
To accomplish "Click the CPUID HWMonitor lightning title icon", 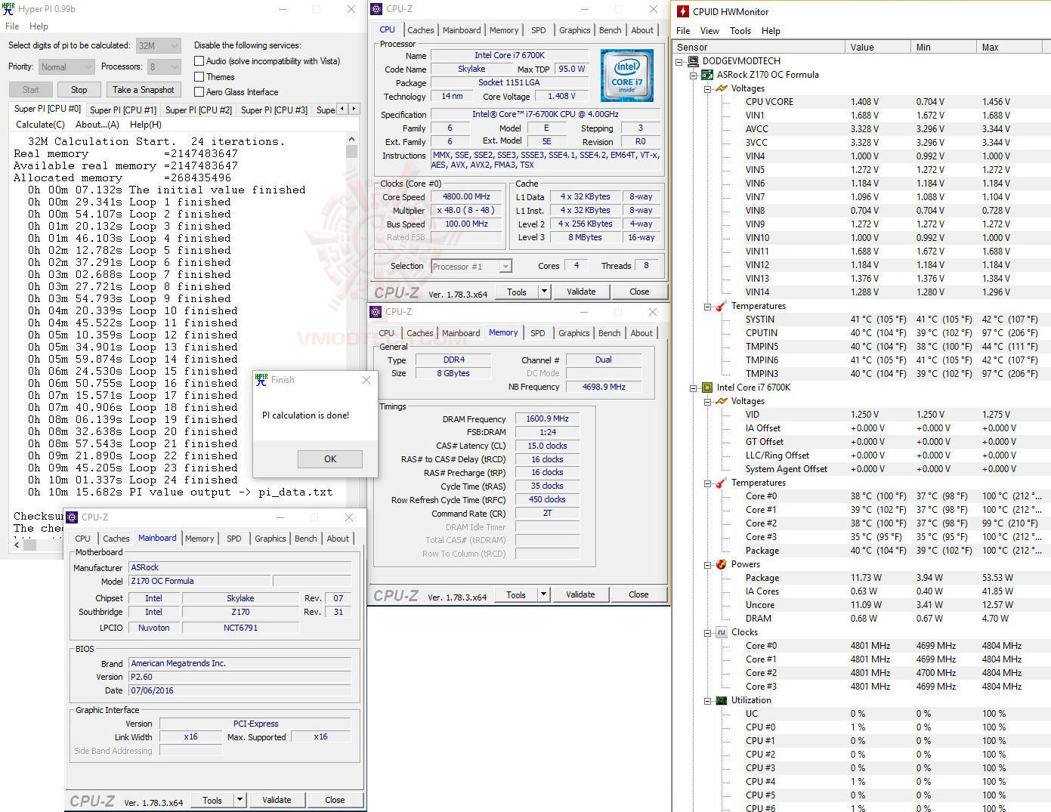I will coord(683,11).
